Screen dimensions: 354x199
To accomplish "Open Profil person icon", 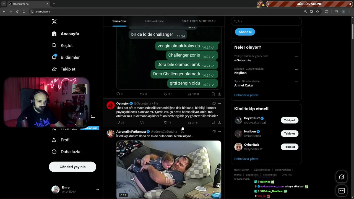I will pyautogui.click(x=54, y=140).
